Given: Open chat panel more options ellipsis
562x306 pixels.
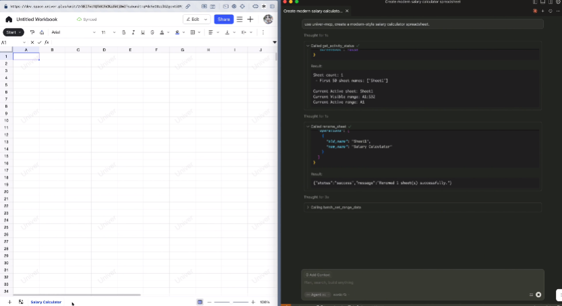Looking at the screenshot, I should pos(558,11).
